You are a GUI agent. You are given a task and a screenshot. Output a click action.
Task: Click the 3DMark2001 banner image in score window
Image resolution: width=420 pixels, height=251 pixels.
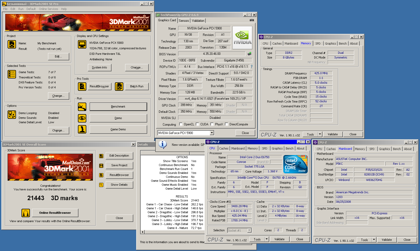coord(50,167)
